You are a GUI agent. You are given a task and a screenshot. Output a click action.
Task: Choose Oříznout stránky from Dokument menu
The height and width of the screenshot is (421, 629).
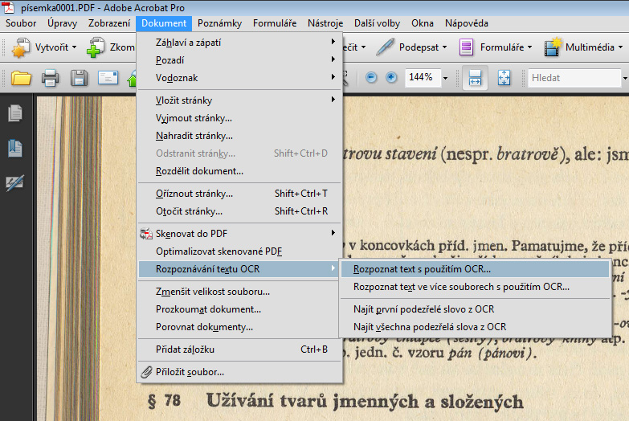coord(194,194)
